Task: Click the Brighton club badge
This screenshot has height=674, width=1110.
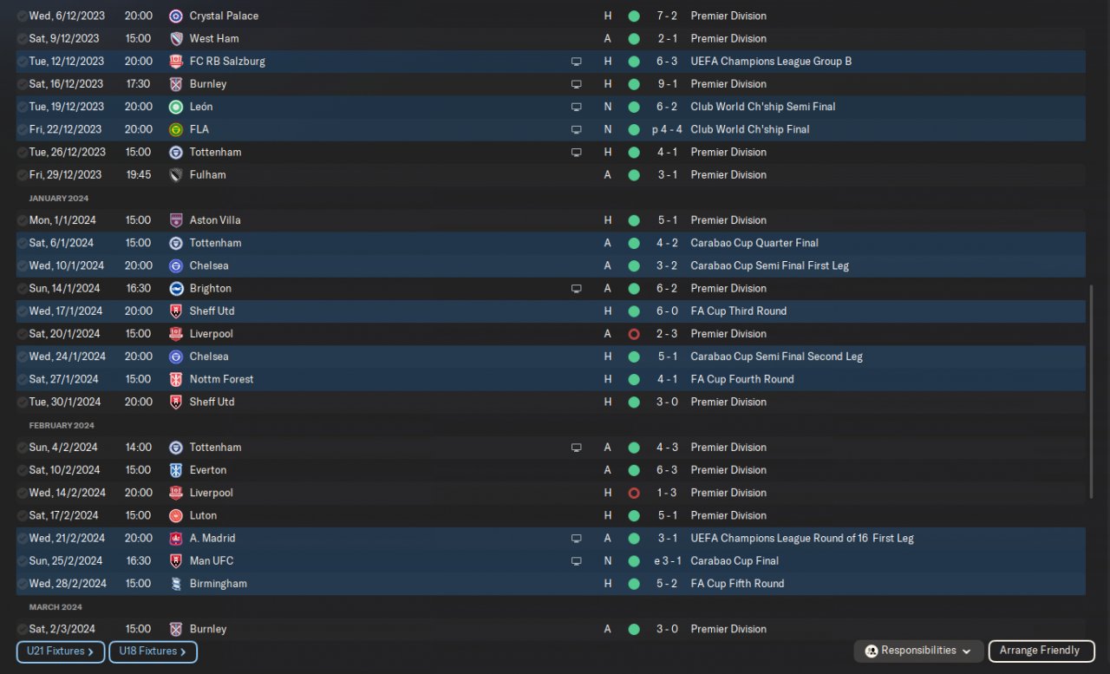Action: coord(176,289)
